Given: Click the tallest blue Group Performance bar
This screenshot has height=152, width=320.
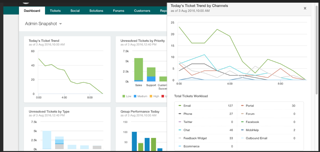Looking at the screenshot, I should pyautogui.click(x=134, y=141).
